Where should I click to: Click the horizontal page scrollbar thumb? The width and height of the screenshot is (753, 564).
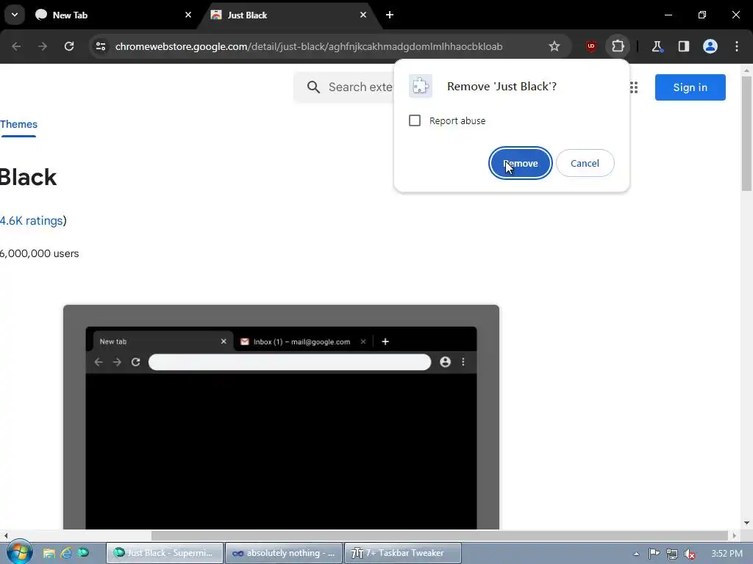point(440,535)
